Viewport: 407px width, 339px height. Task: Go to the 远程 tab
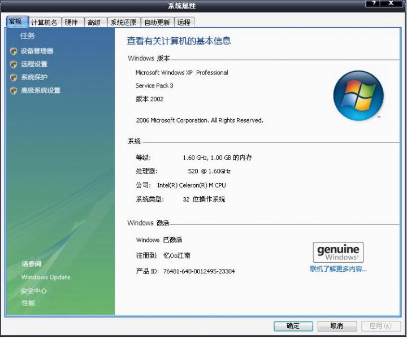point(184,23)
